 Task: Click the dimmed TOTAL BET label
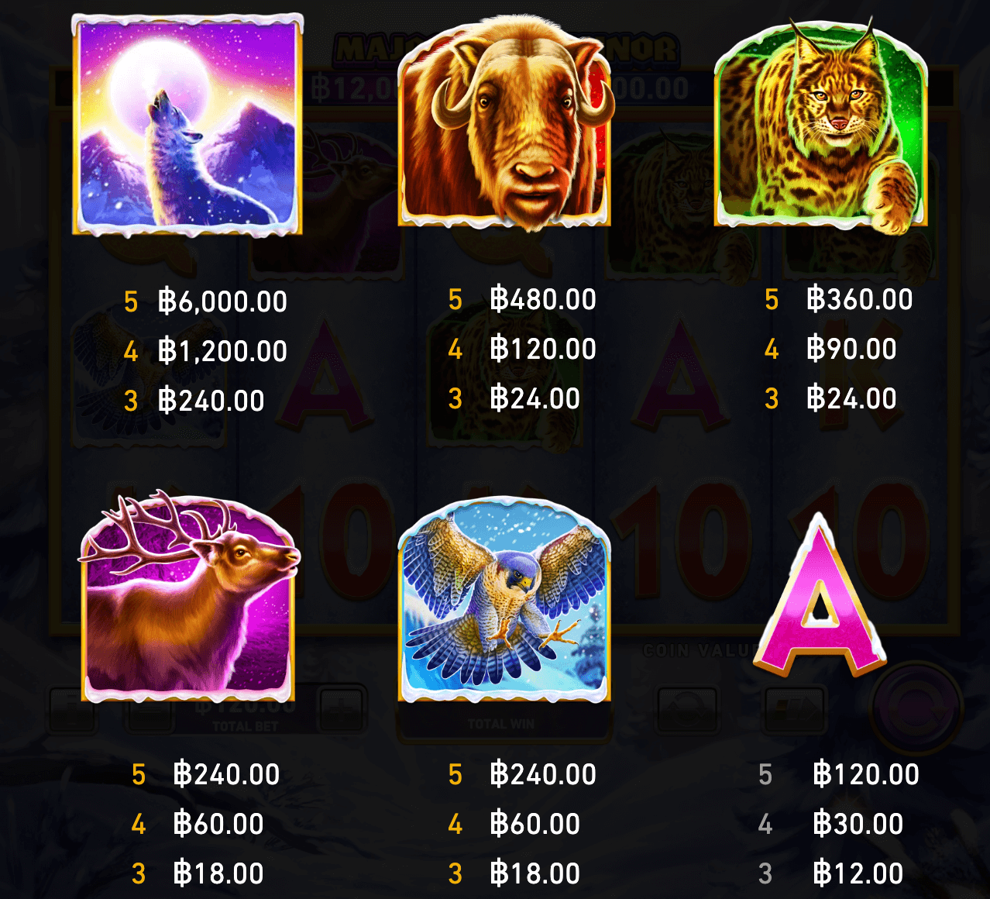click(245, 726)
